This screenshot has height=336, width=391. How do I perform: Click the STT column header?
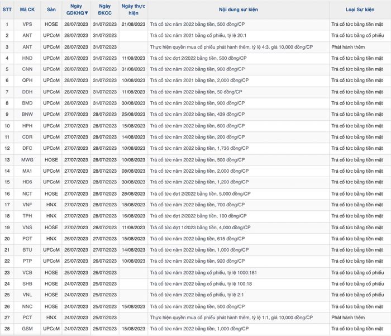pyautogui.click(x=7, y=10)
